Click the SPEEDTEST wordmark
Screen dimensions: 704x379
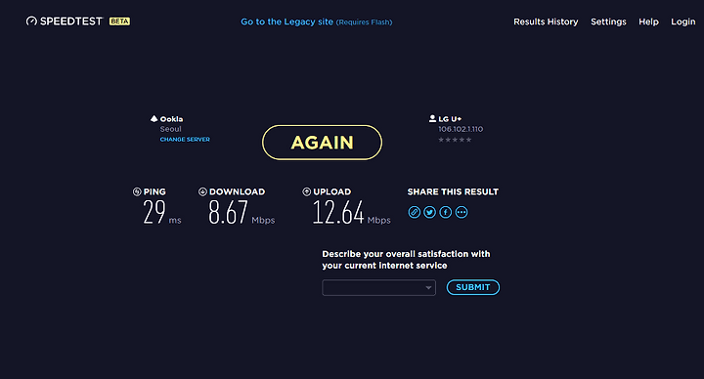(x=71, y=21)
